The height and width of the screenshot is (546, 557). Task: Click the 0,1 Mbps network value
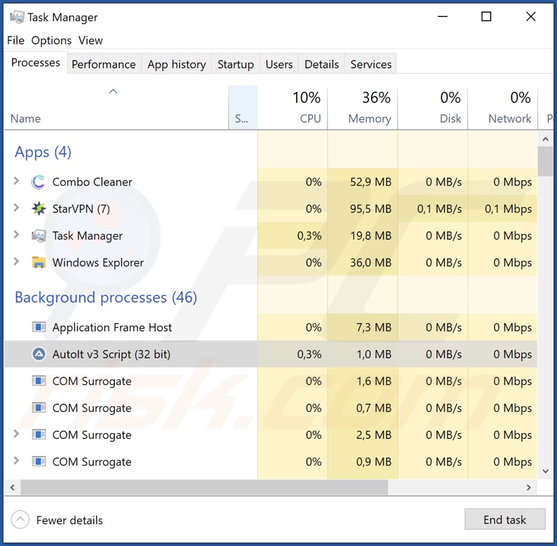coord(508,209)
